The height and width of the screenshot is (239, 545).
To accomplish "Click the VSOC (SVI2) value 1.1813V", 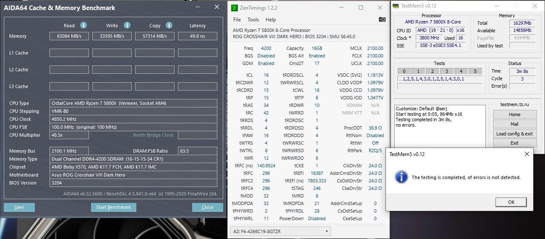I will [x=375, y=75].
